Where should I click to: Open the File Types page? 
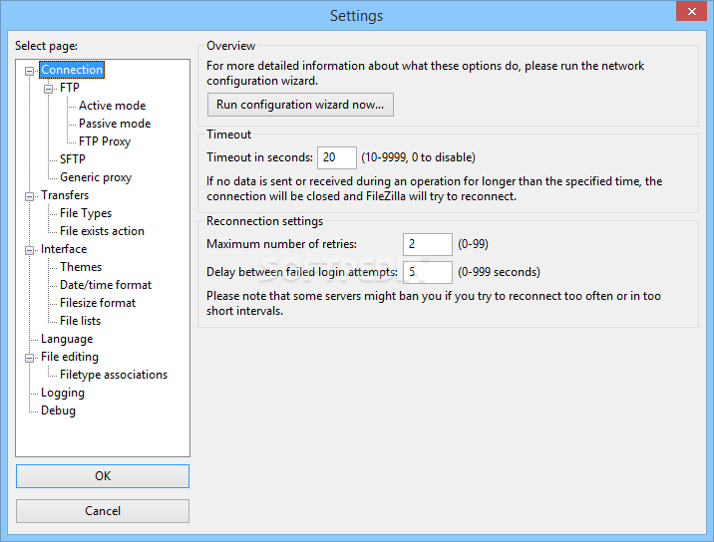click(x=86, y=213)
